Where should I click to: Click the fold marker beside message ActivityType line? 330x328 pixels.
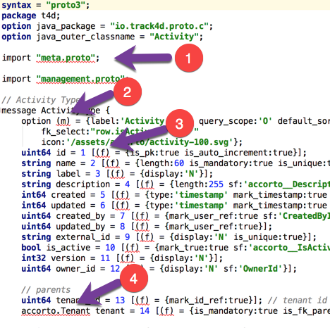[x=1, y=111]
